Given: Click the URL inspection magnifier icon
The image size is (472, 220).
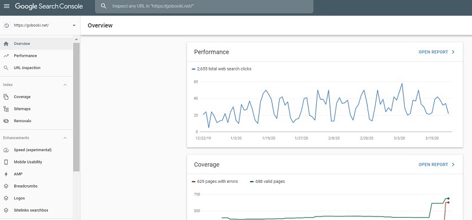Looking at the screenshot, I should tap(6, 68).
